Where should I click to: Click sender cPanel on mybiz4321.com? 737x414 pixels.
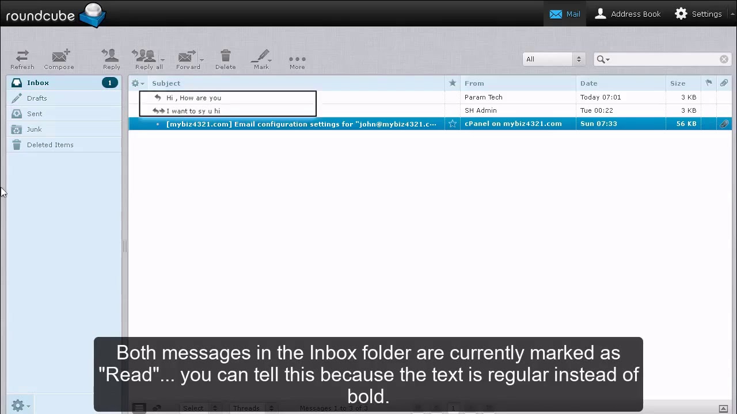513,124
